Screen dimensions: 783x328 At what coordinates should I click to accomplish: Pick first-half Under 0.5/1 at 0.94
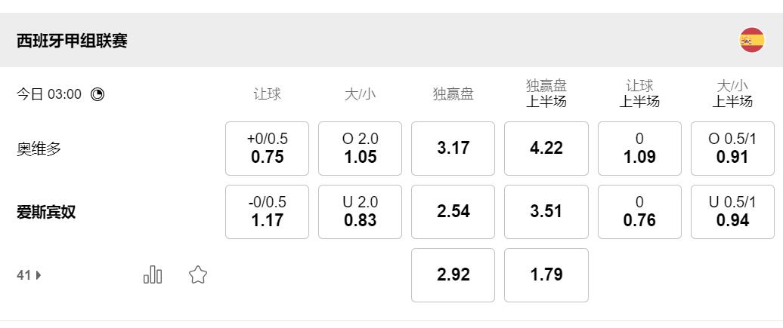[x=732, y=212]
